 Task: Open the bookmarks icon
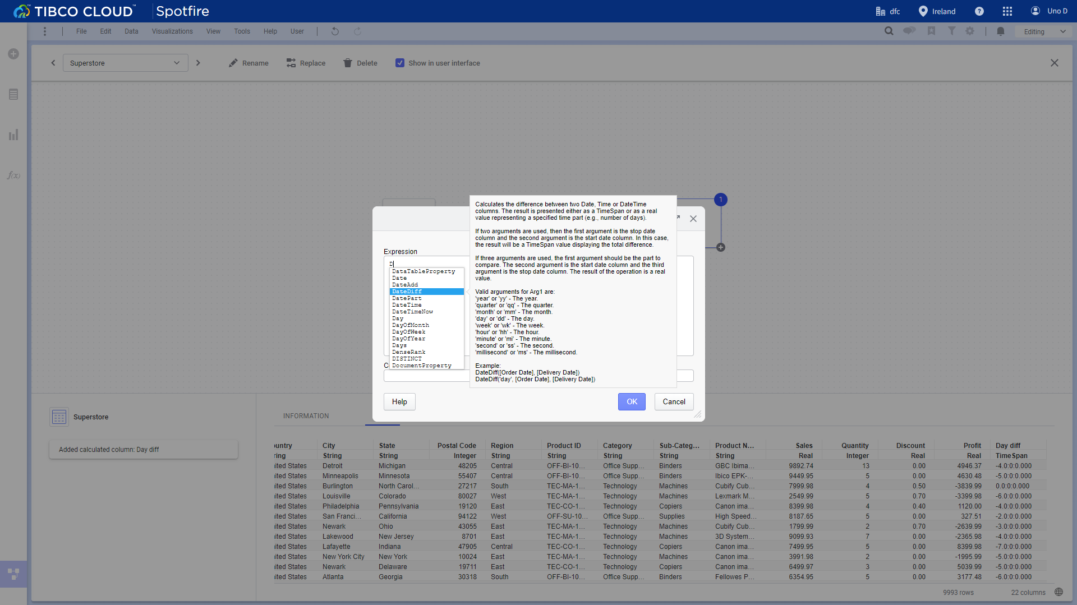(931, 31)
